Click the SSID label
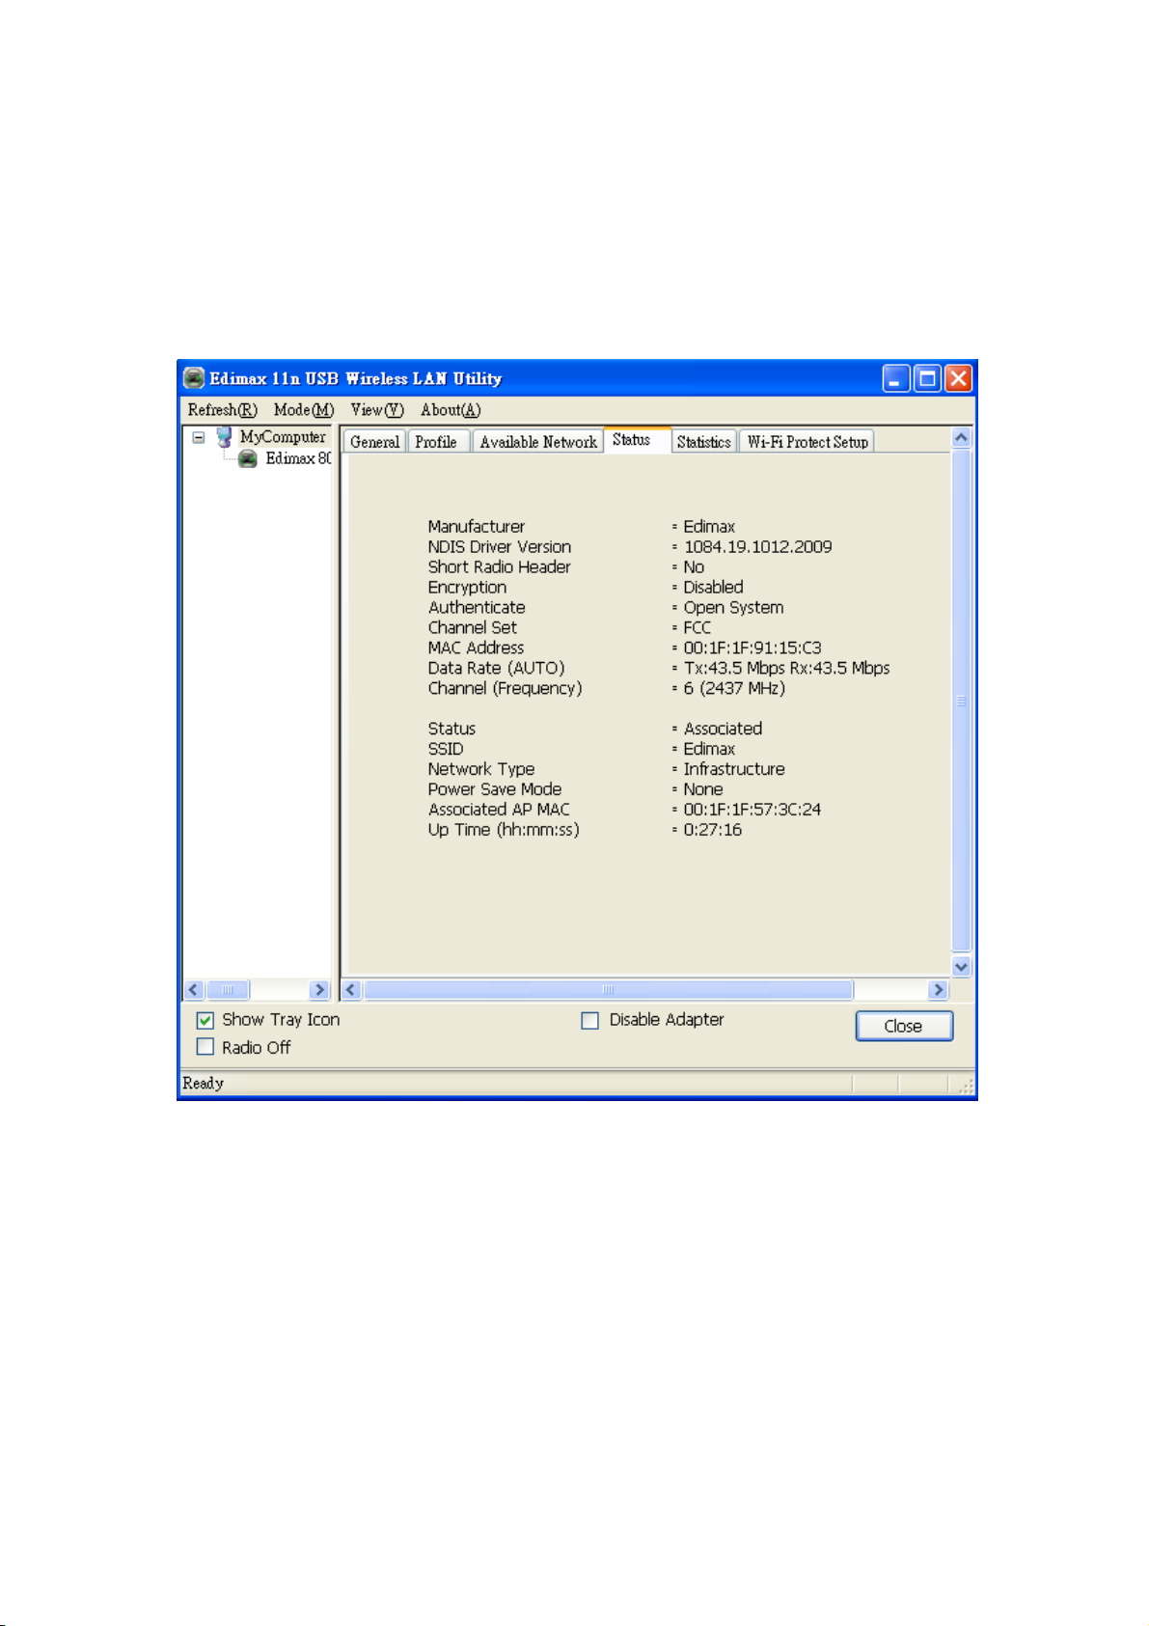The width and height of the screenshot is (1149, 1626). (446, 749)
